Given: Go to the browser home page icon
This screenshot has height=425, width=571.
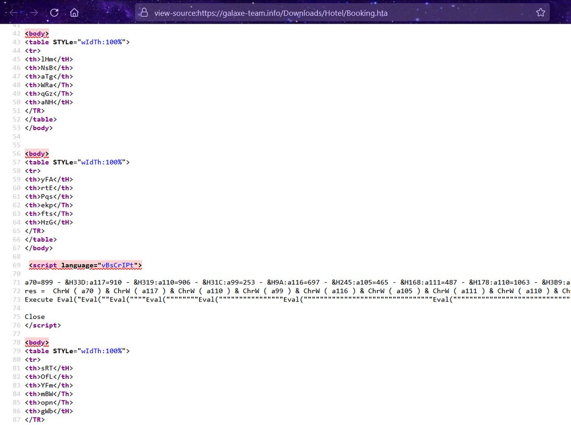Looking at the screenshot, I should pyautogui.click(x=74, y=13).
